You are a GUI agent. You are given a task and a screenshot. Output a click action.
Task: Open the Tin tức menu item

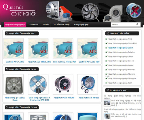[46, 25]
